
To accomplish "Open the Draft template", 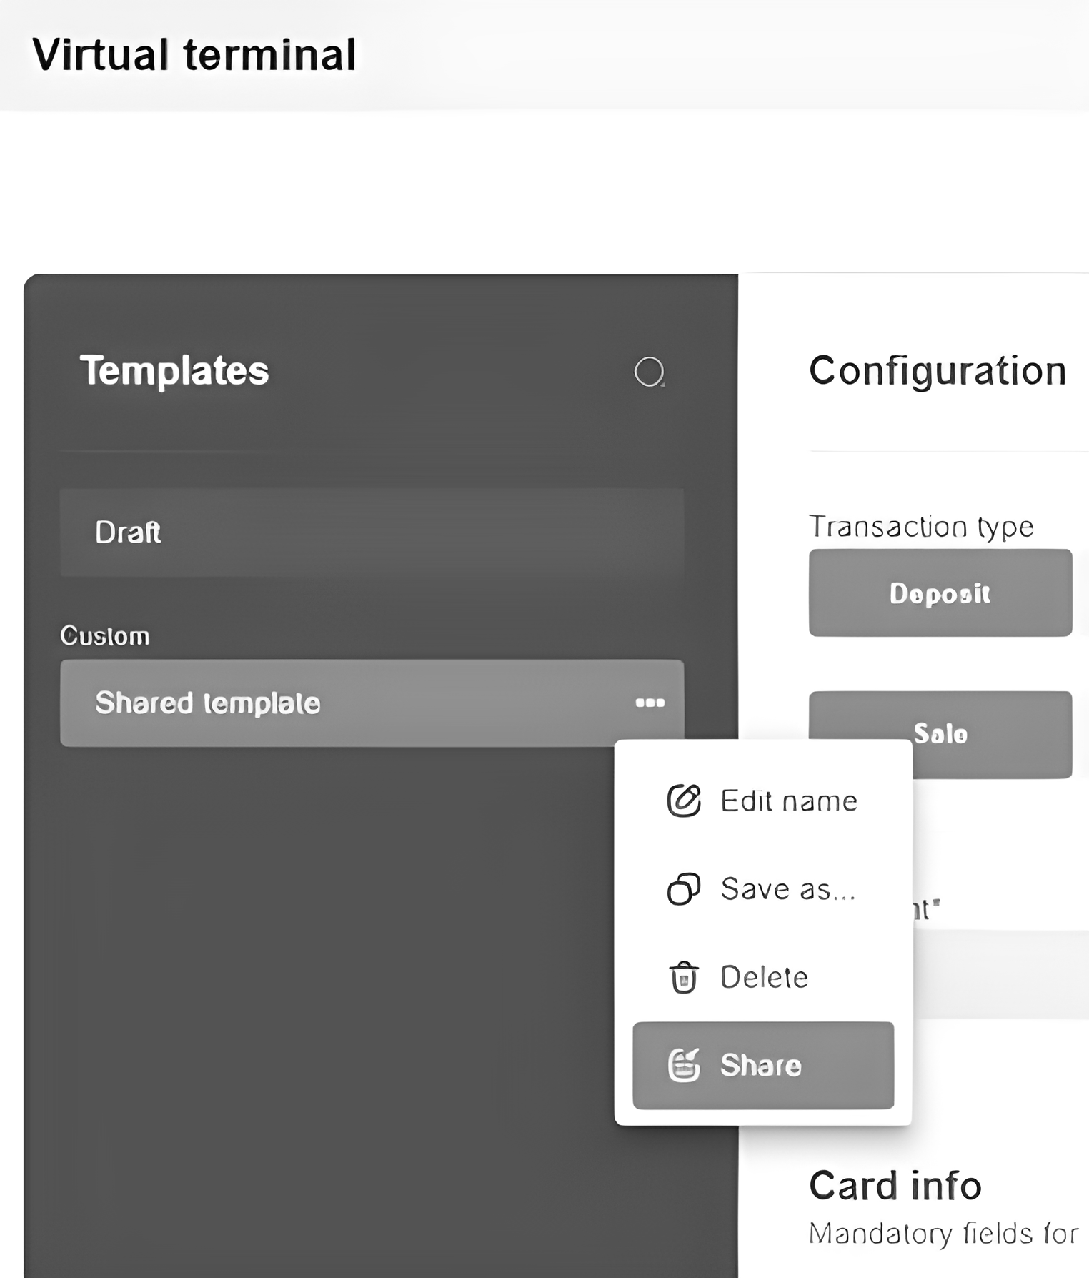I will (x=372, y=532).
